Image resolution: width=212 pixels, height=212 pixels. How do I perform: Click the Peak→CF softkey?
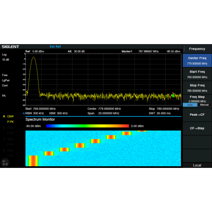[197, 114]
